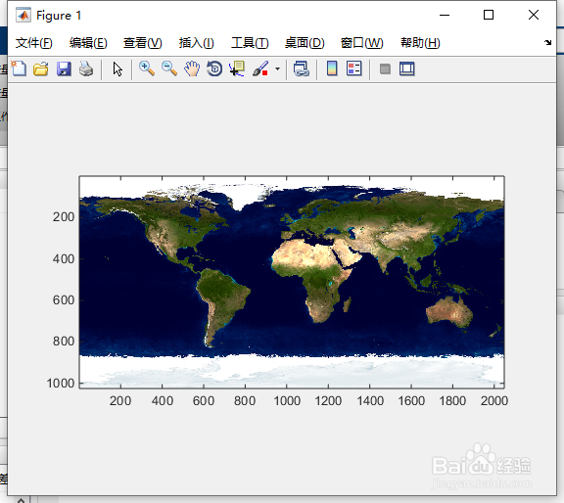Enable the Data Cursor tool

click(237, 69)
